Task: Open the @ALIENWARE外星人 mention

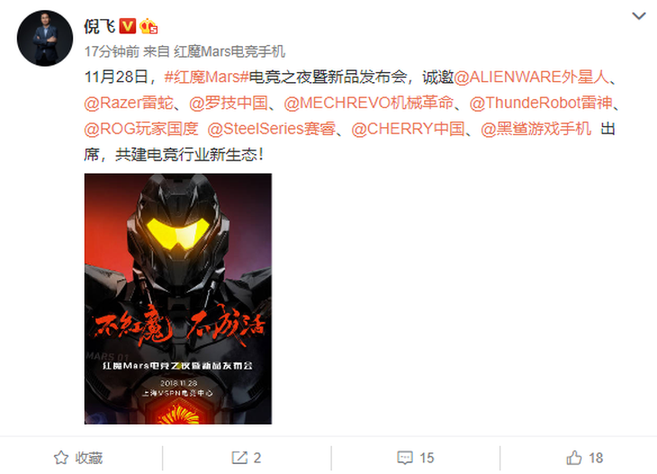Action: tap(531, 77)
